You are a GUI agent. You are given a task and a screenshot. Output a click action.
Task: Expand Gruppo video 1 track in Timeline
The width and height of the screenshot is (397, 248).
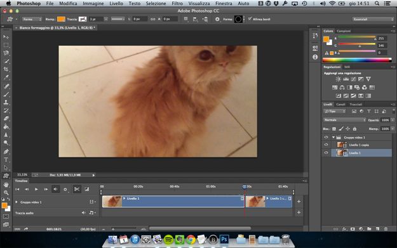pos(17,202)
